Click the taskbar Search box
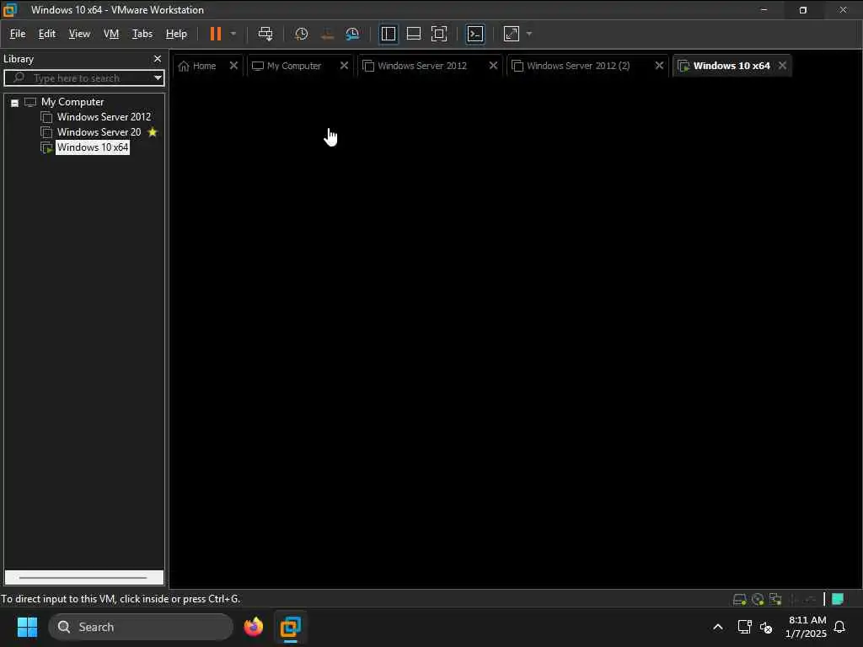 tap(141, 627)
